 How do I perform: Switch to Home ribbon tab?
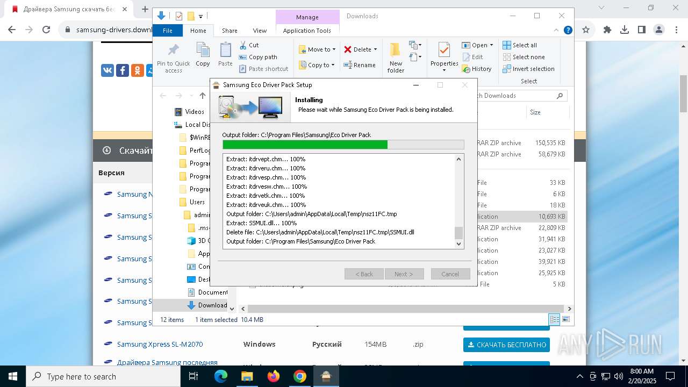pos(198,31)
